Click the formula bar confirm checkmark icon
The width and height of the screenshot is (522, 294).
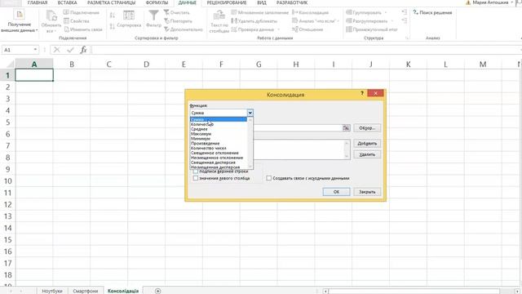click(x=70, y=50)
